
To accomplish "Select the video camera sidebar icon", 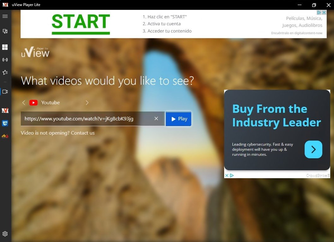I will tap(5, 92).
